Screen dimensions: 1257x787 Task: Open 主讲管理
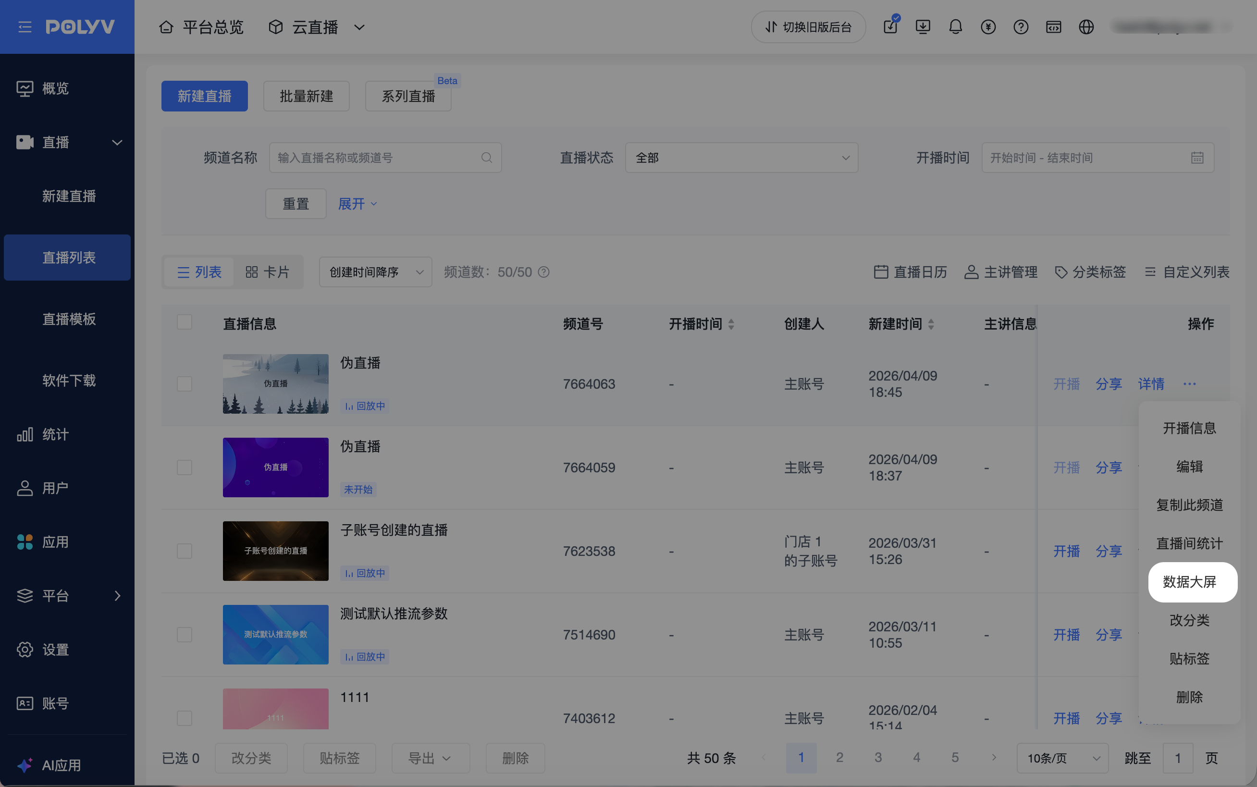point(1001,272)
